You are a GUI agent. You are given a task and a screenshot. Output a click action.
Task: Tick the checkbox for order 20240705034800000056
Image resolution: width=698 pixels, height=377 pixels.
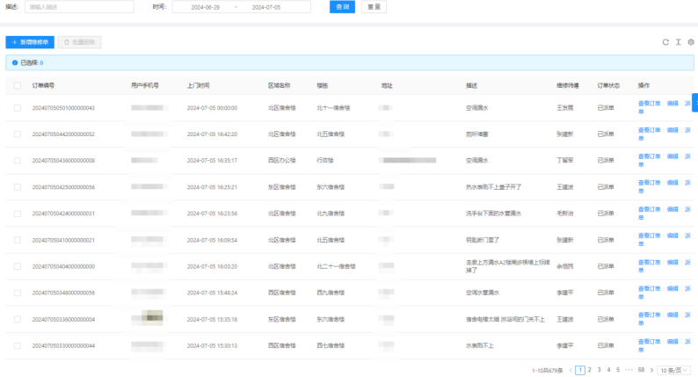click(x=18, y=293)
